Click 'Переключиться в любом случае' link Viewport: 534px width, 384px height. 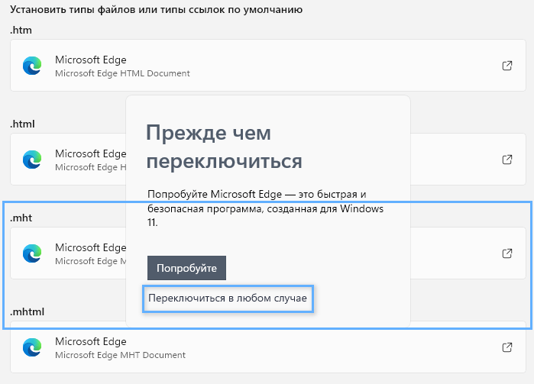[228, 298]
